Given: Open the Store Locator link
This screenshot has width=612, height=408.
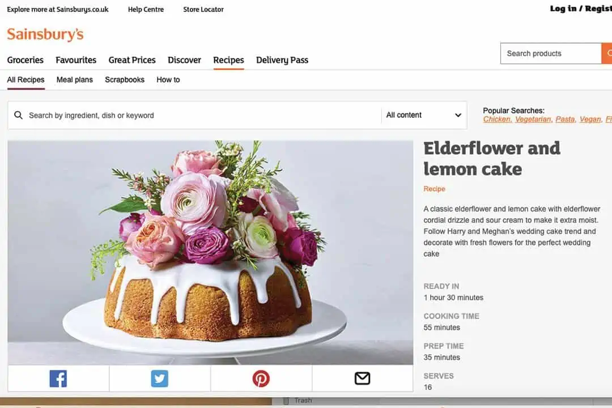Looking at the screenshot, I should pyautogui.click(x=203, y=10).
